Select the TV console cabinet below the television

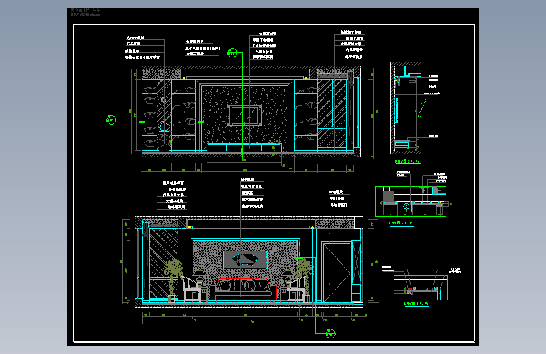244,147
